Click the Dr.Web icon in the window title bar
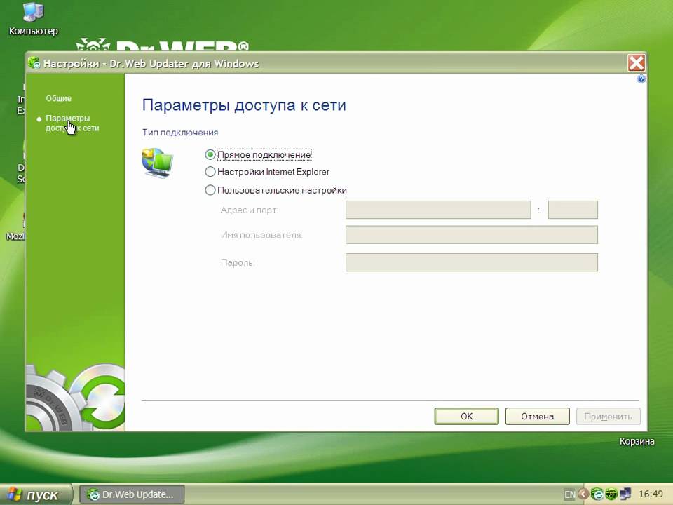 [34, 63]
